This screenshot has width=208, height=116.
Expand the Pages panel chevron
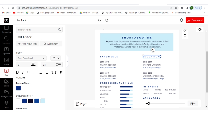(101, 104)
